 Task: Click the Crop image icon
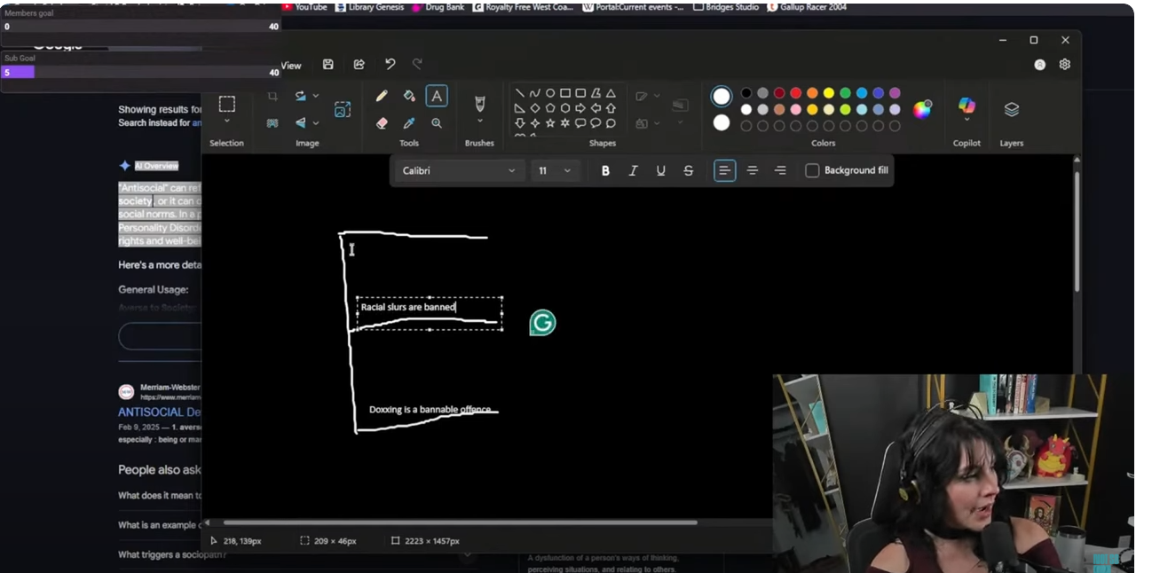(x=272, y=96)
